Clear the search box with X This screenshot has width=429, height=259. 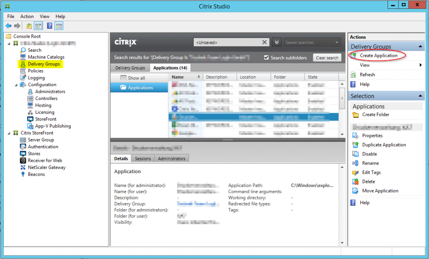264,42
